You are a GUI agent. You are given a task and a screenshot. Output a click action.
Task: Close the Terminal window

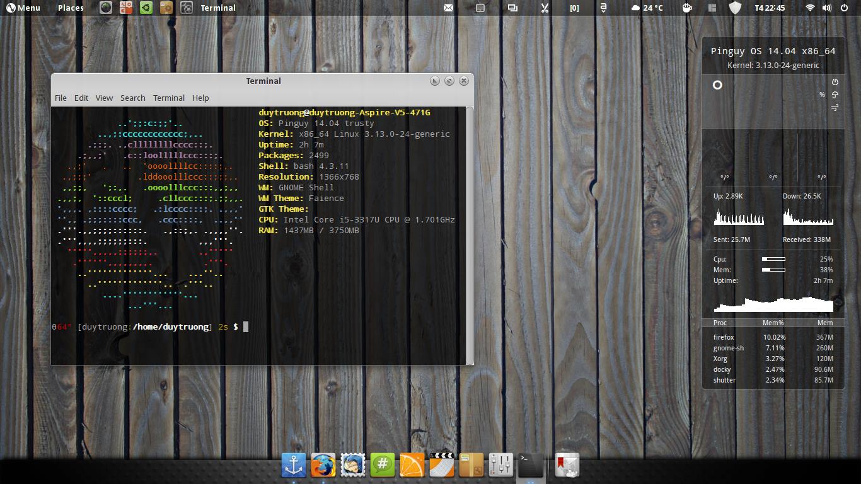[464, 81]
